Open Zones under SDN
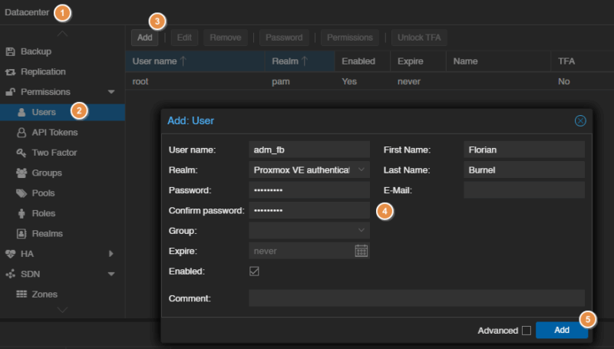This screenshot has height=349, width=614. click(x=44, y=294)
